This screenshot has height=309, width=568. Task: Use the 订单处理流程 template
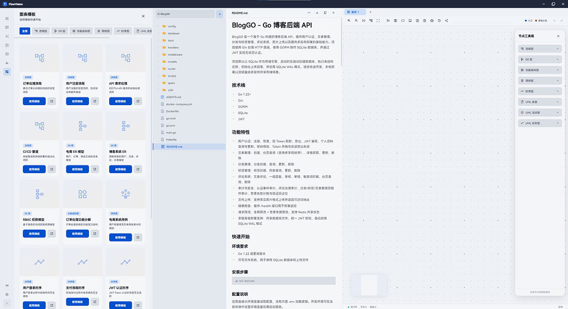(x=34, y=101)
